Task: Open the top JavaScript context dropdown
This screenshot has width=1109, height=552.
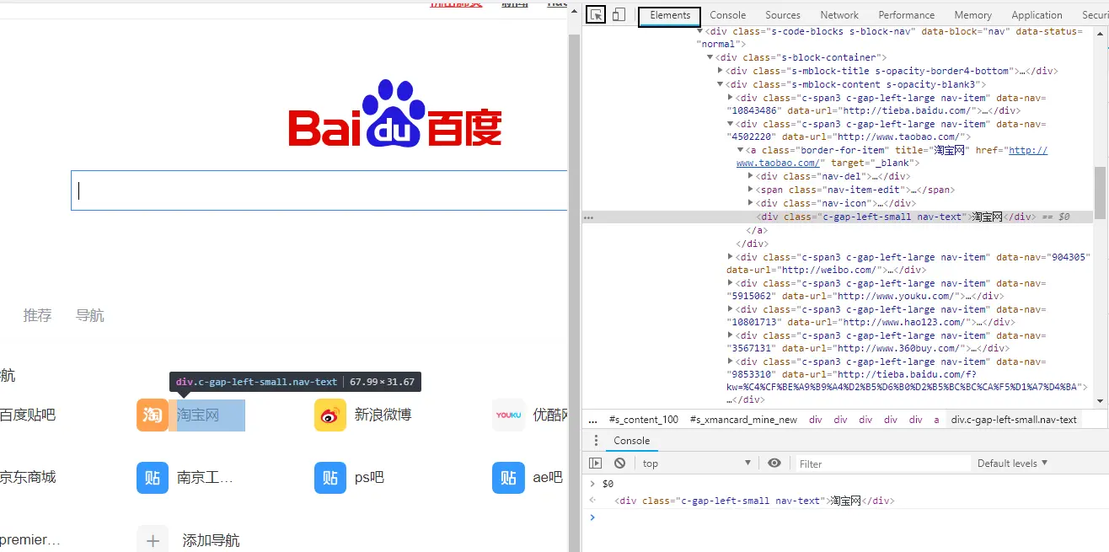Action: pyautogui.click(x=696, y=464)
